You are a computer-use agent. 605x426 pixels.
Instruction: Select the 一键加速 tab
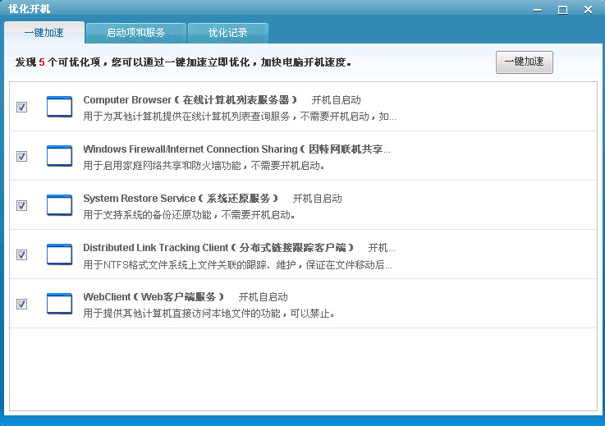click(x=44, y=34)
